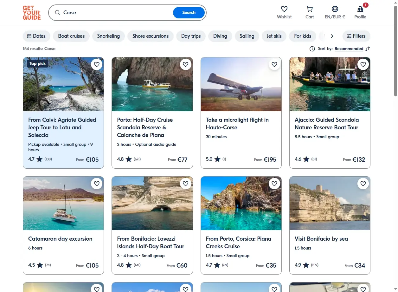Click the Ajaccio black boat group photo
Image resolution: width=398 pixels, height=292 pixels.
pos(330,84)
